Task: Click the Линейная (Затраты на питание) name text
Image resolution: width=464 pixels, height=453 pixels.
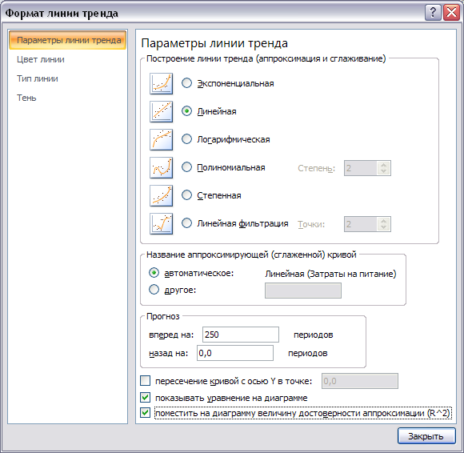Action: 330,274
